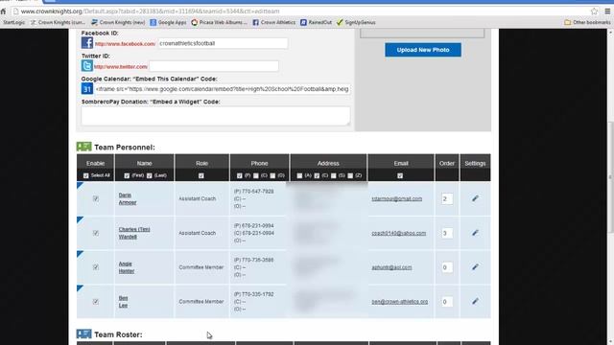Edit settings pencil for Ben Lee

475,301
